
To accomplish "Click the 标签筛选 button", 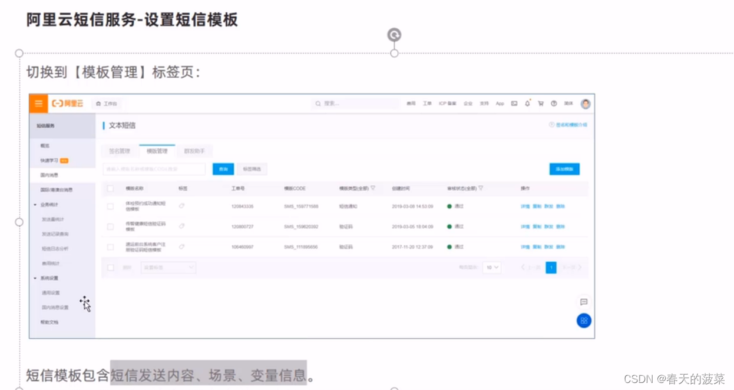I will pos(252,169).
